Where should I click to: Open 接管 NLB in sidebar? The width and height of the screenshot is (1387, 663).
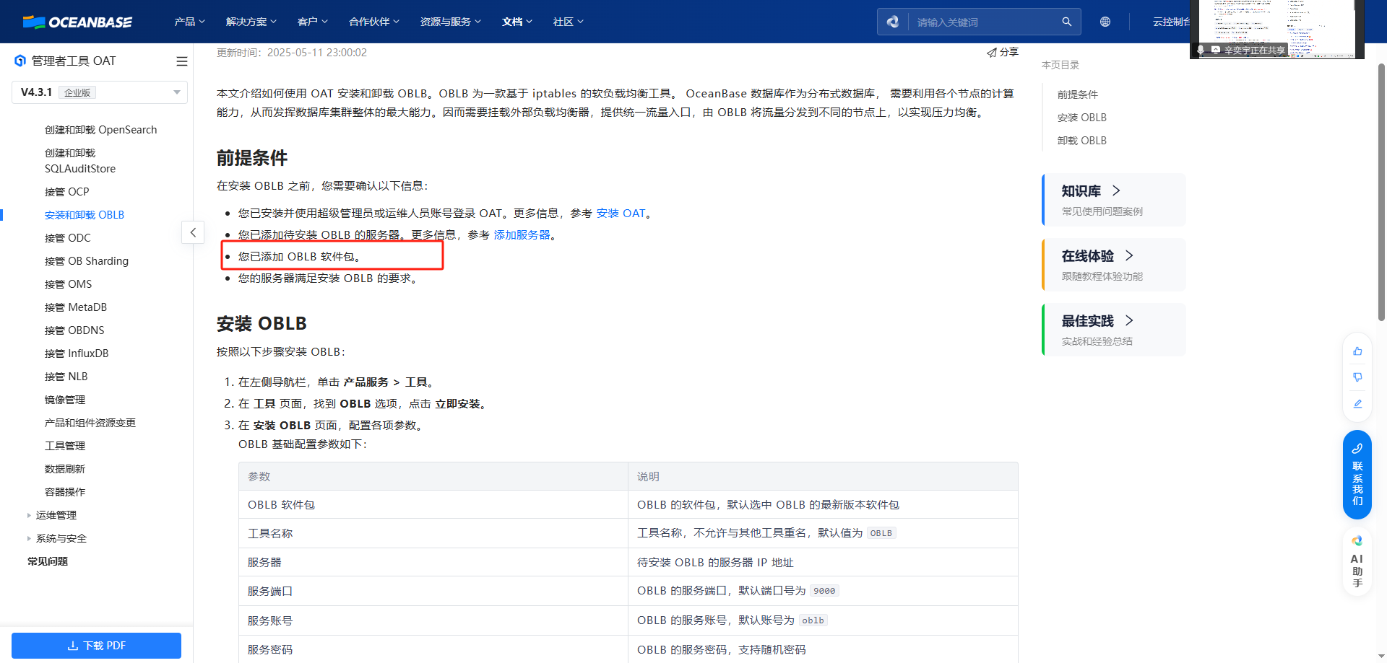(x=66, y=377)
